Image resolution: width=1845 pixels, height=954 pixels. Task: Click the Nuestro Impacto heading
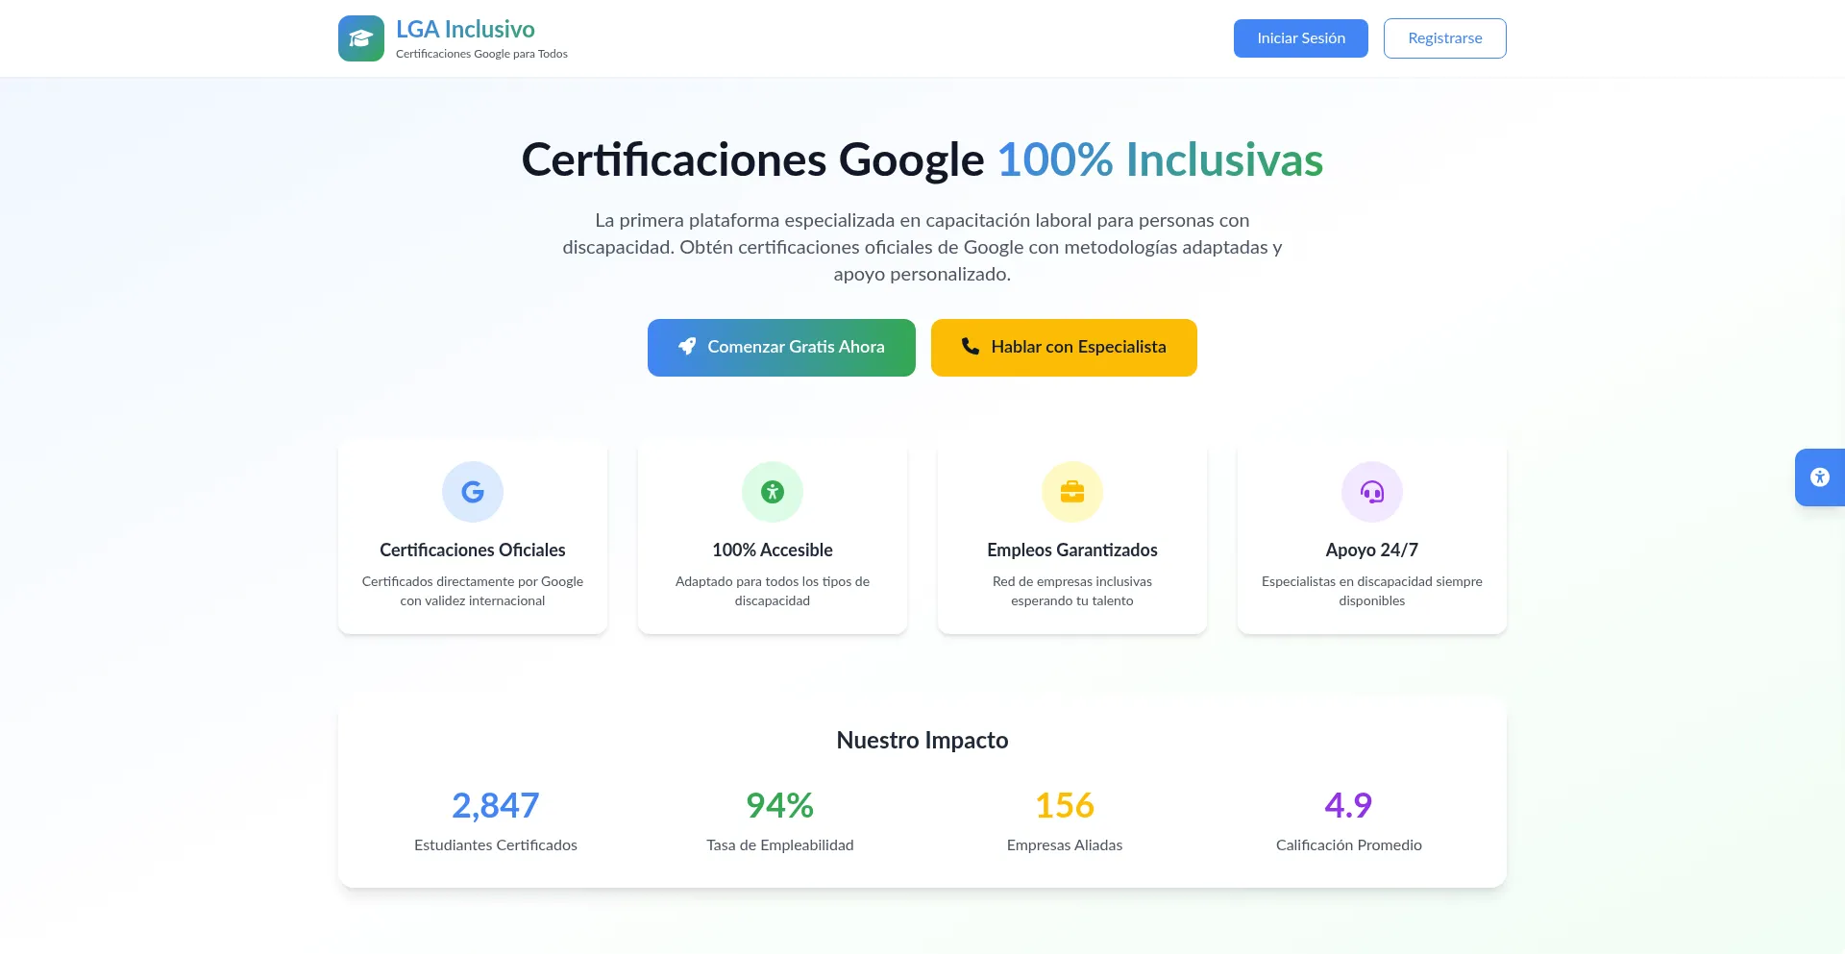tap(922, 741)
